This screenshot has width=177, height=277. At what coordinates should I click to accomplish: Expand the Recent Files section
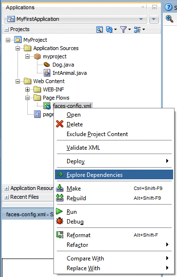pyautogui.click(x=6, y=197)
